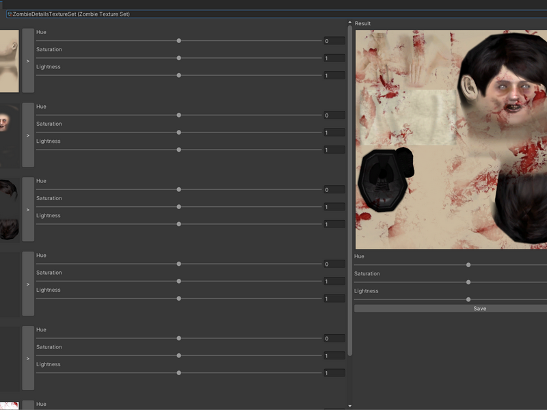
Task: Click the 'Hue' label of the skin layer
Action: [41, 32]
